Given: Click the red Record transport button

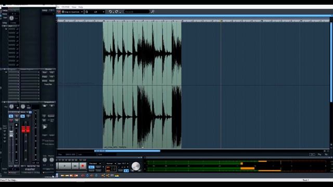Looking at the screenshot, I should click(83, 166).
